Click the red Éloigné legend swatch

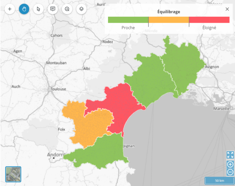tap(209, 20)
